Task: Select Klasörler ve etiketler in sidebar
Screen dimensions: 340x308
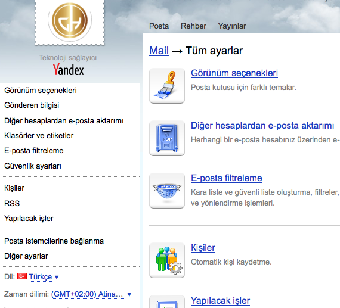Action: pyautogui.click(x=39, y=136)
